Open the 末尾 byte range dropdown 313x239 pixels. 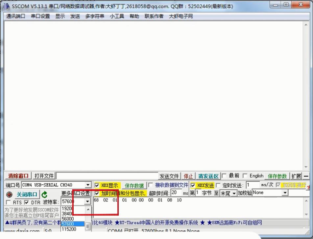[234, 193]
